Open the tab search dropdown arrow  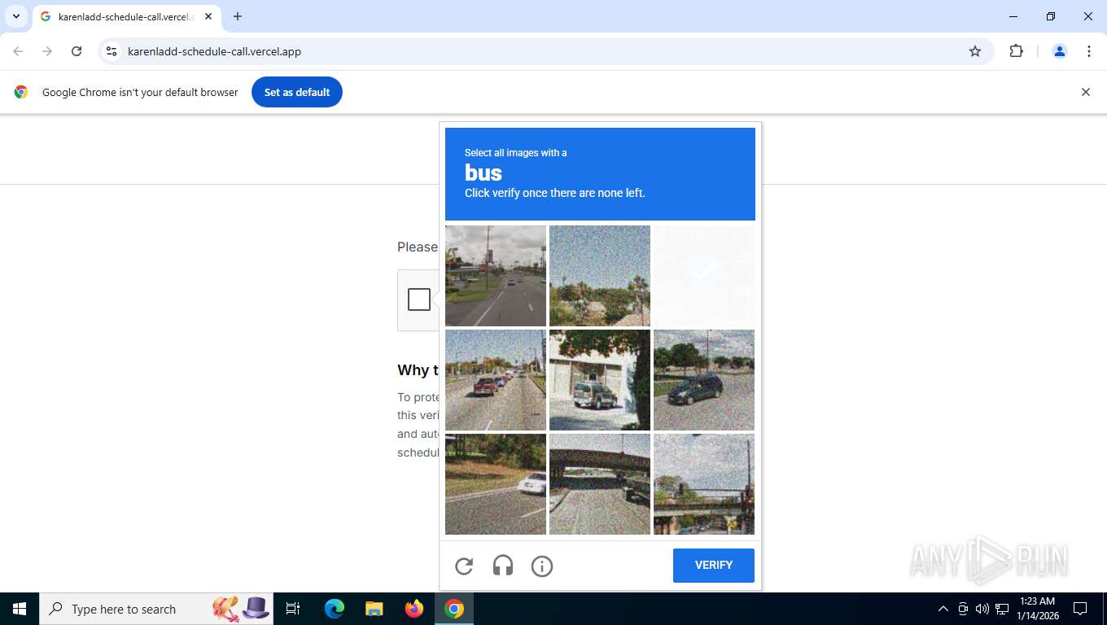click(x=15, y=16)
